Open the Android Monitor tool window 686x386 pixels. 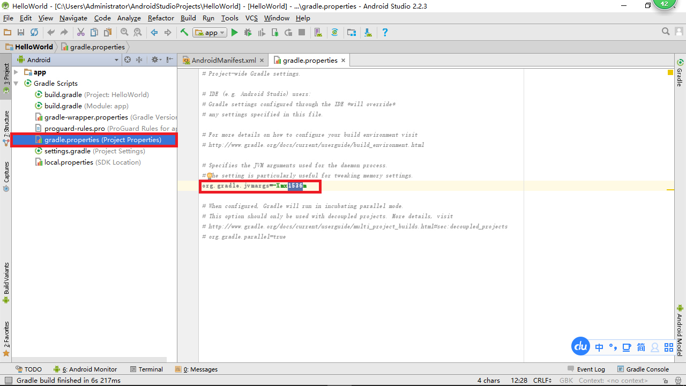coord(85,369)
